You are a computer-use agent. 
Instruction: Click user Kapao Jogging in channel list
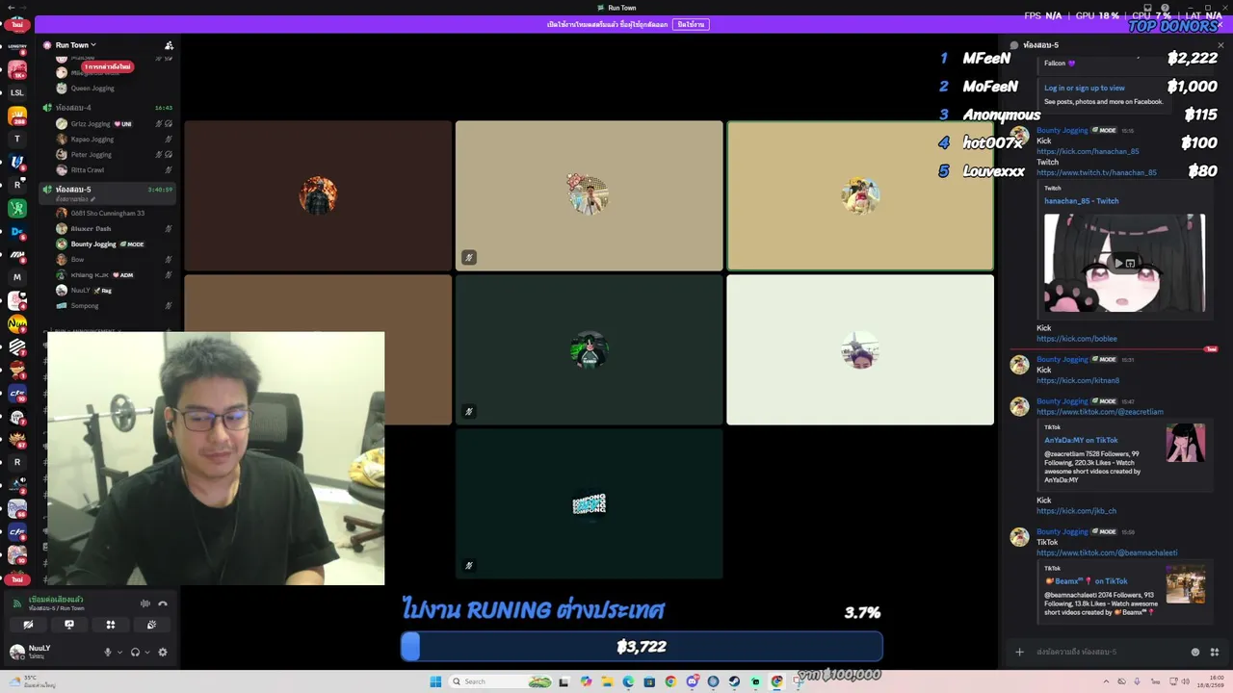point(92,140)
